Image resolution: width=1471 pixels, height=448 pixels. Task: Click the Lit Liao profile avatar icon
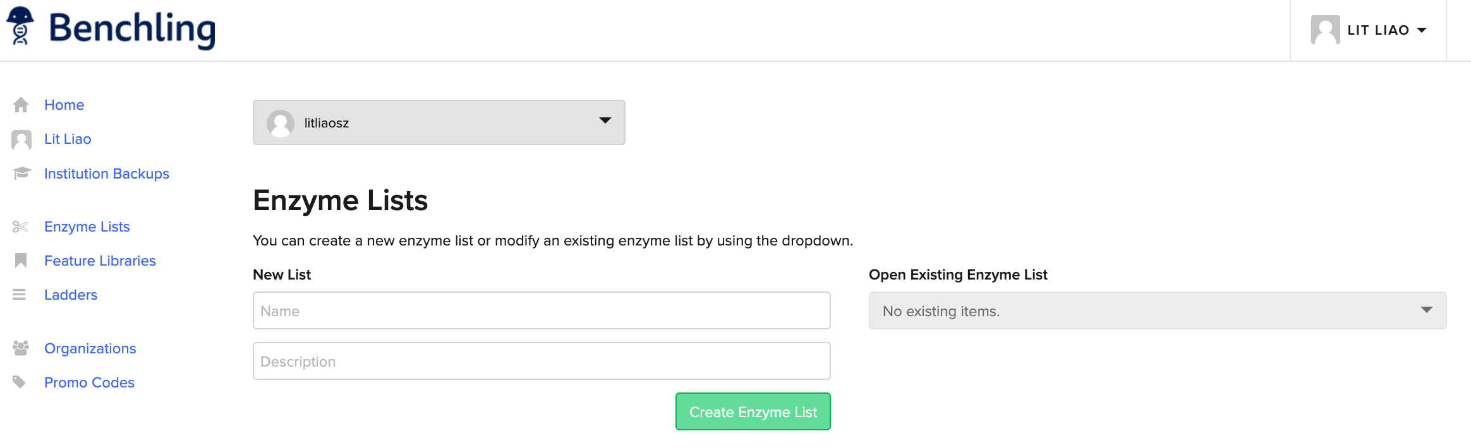[21, 139]
